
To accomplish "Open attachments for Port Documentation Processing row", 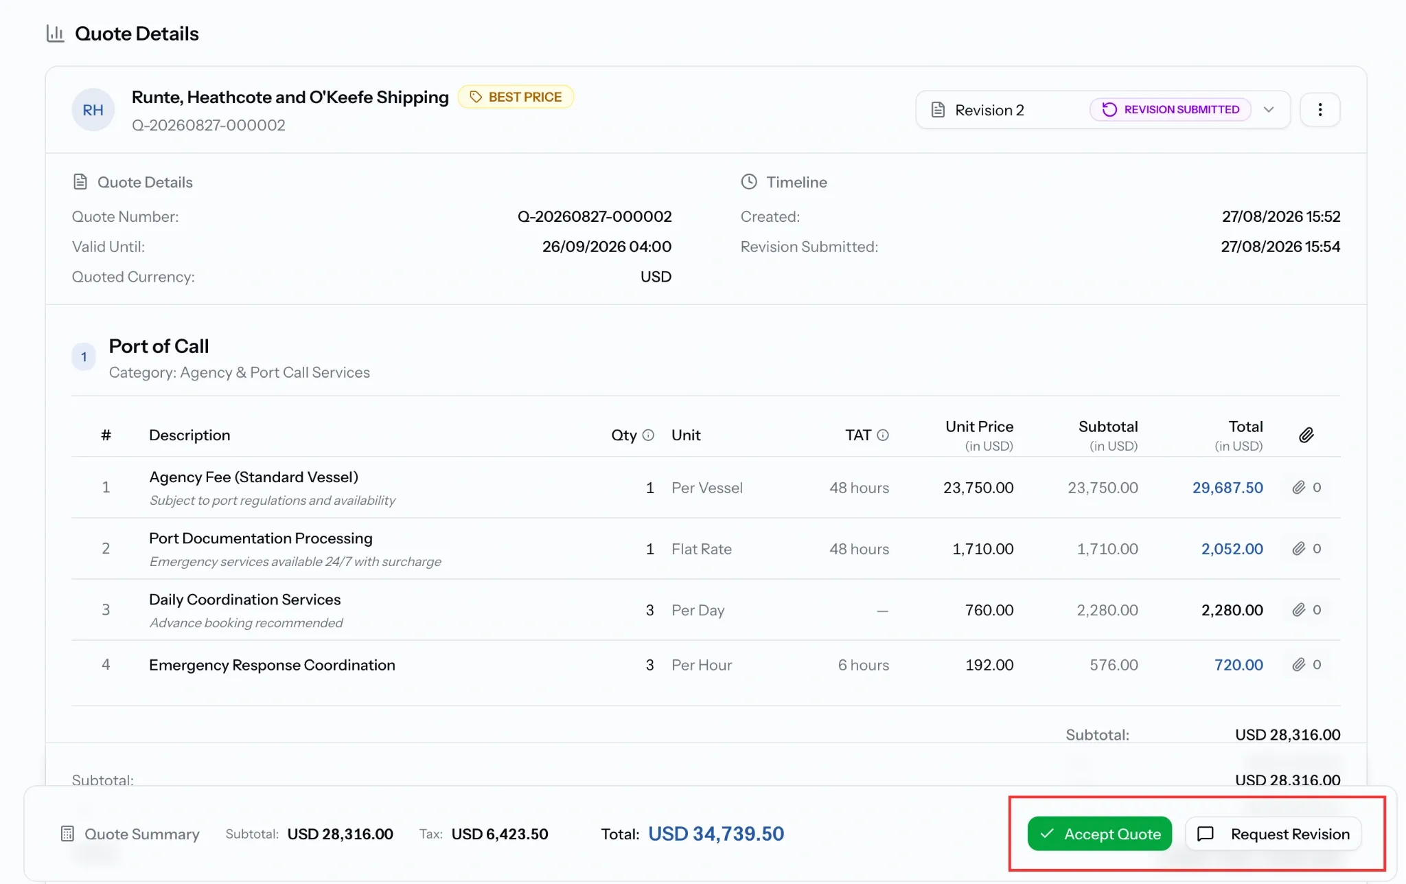I will pyautogui.click(x=1306, y=549).
